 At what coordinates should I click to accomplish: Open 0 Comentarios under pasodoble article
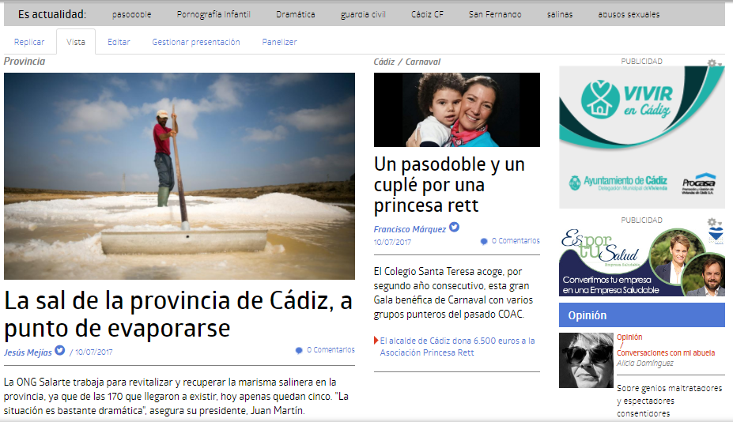(x=516, y=241)
